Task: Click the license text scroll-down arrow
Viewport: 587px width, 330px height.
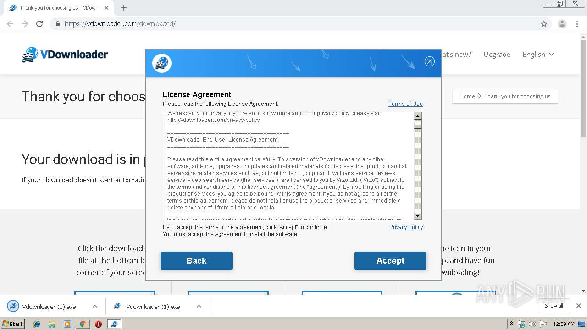Action: 418,216
